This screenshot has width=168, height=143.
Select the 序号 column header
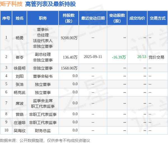tap(6, 18)
